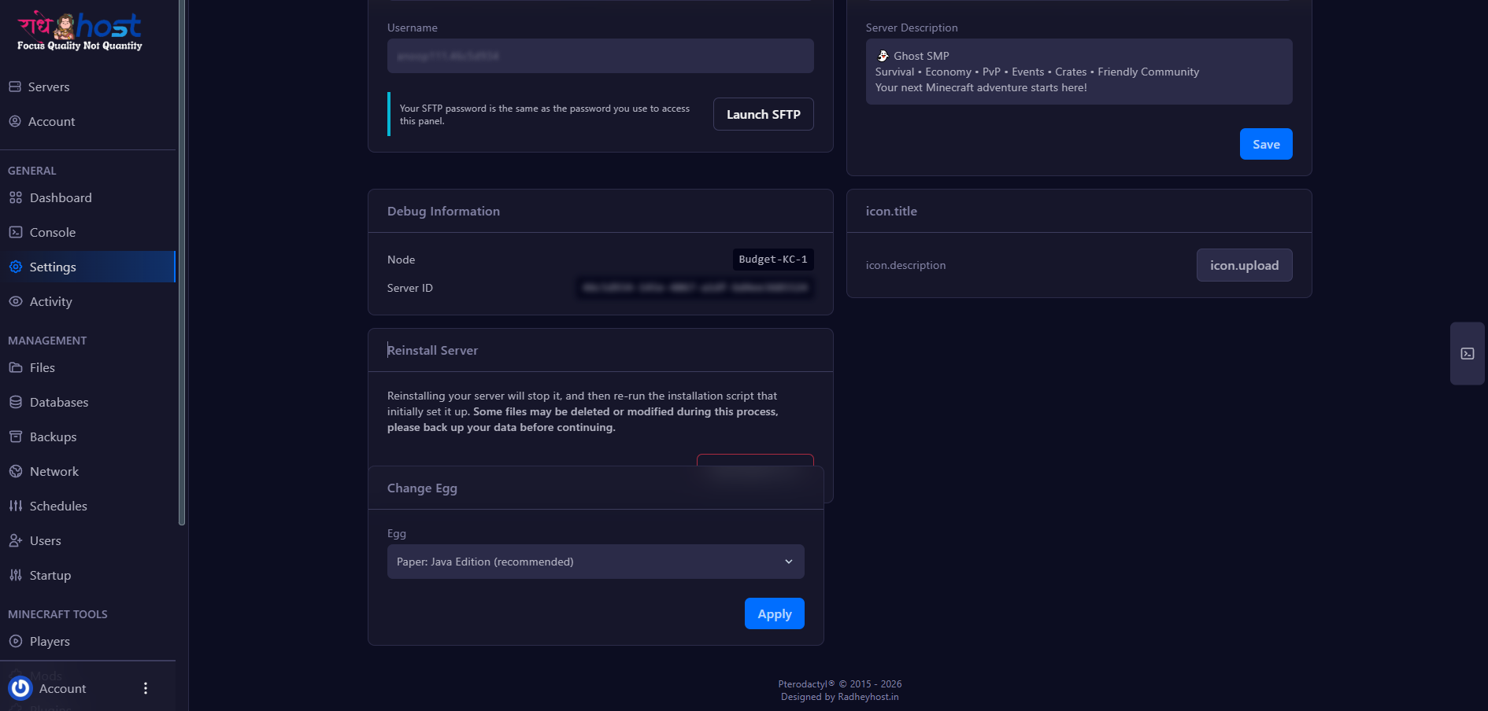Image resolution: width=1488 pixels, height=711 pixels.
Task: Click the Reinstall Server heading
Action: click(432, 350)
